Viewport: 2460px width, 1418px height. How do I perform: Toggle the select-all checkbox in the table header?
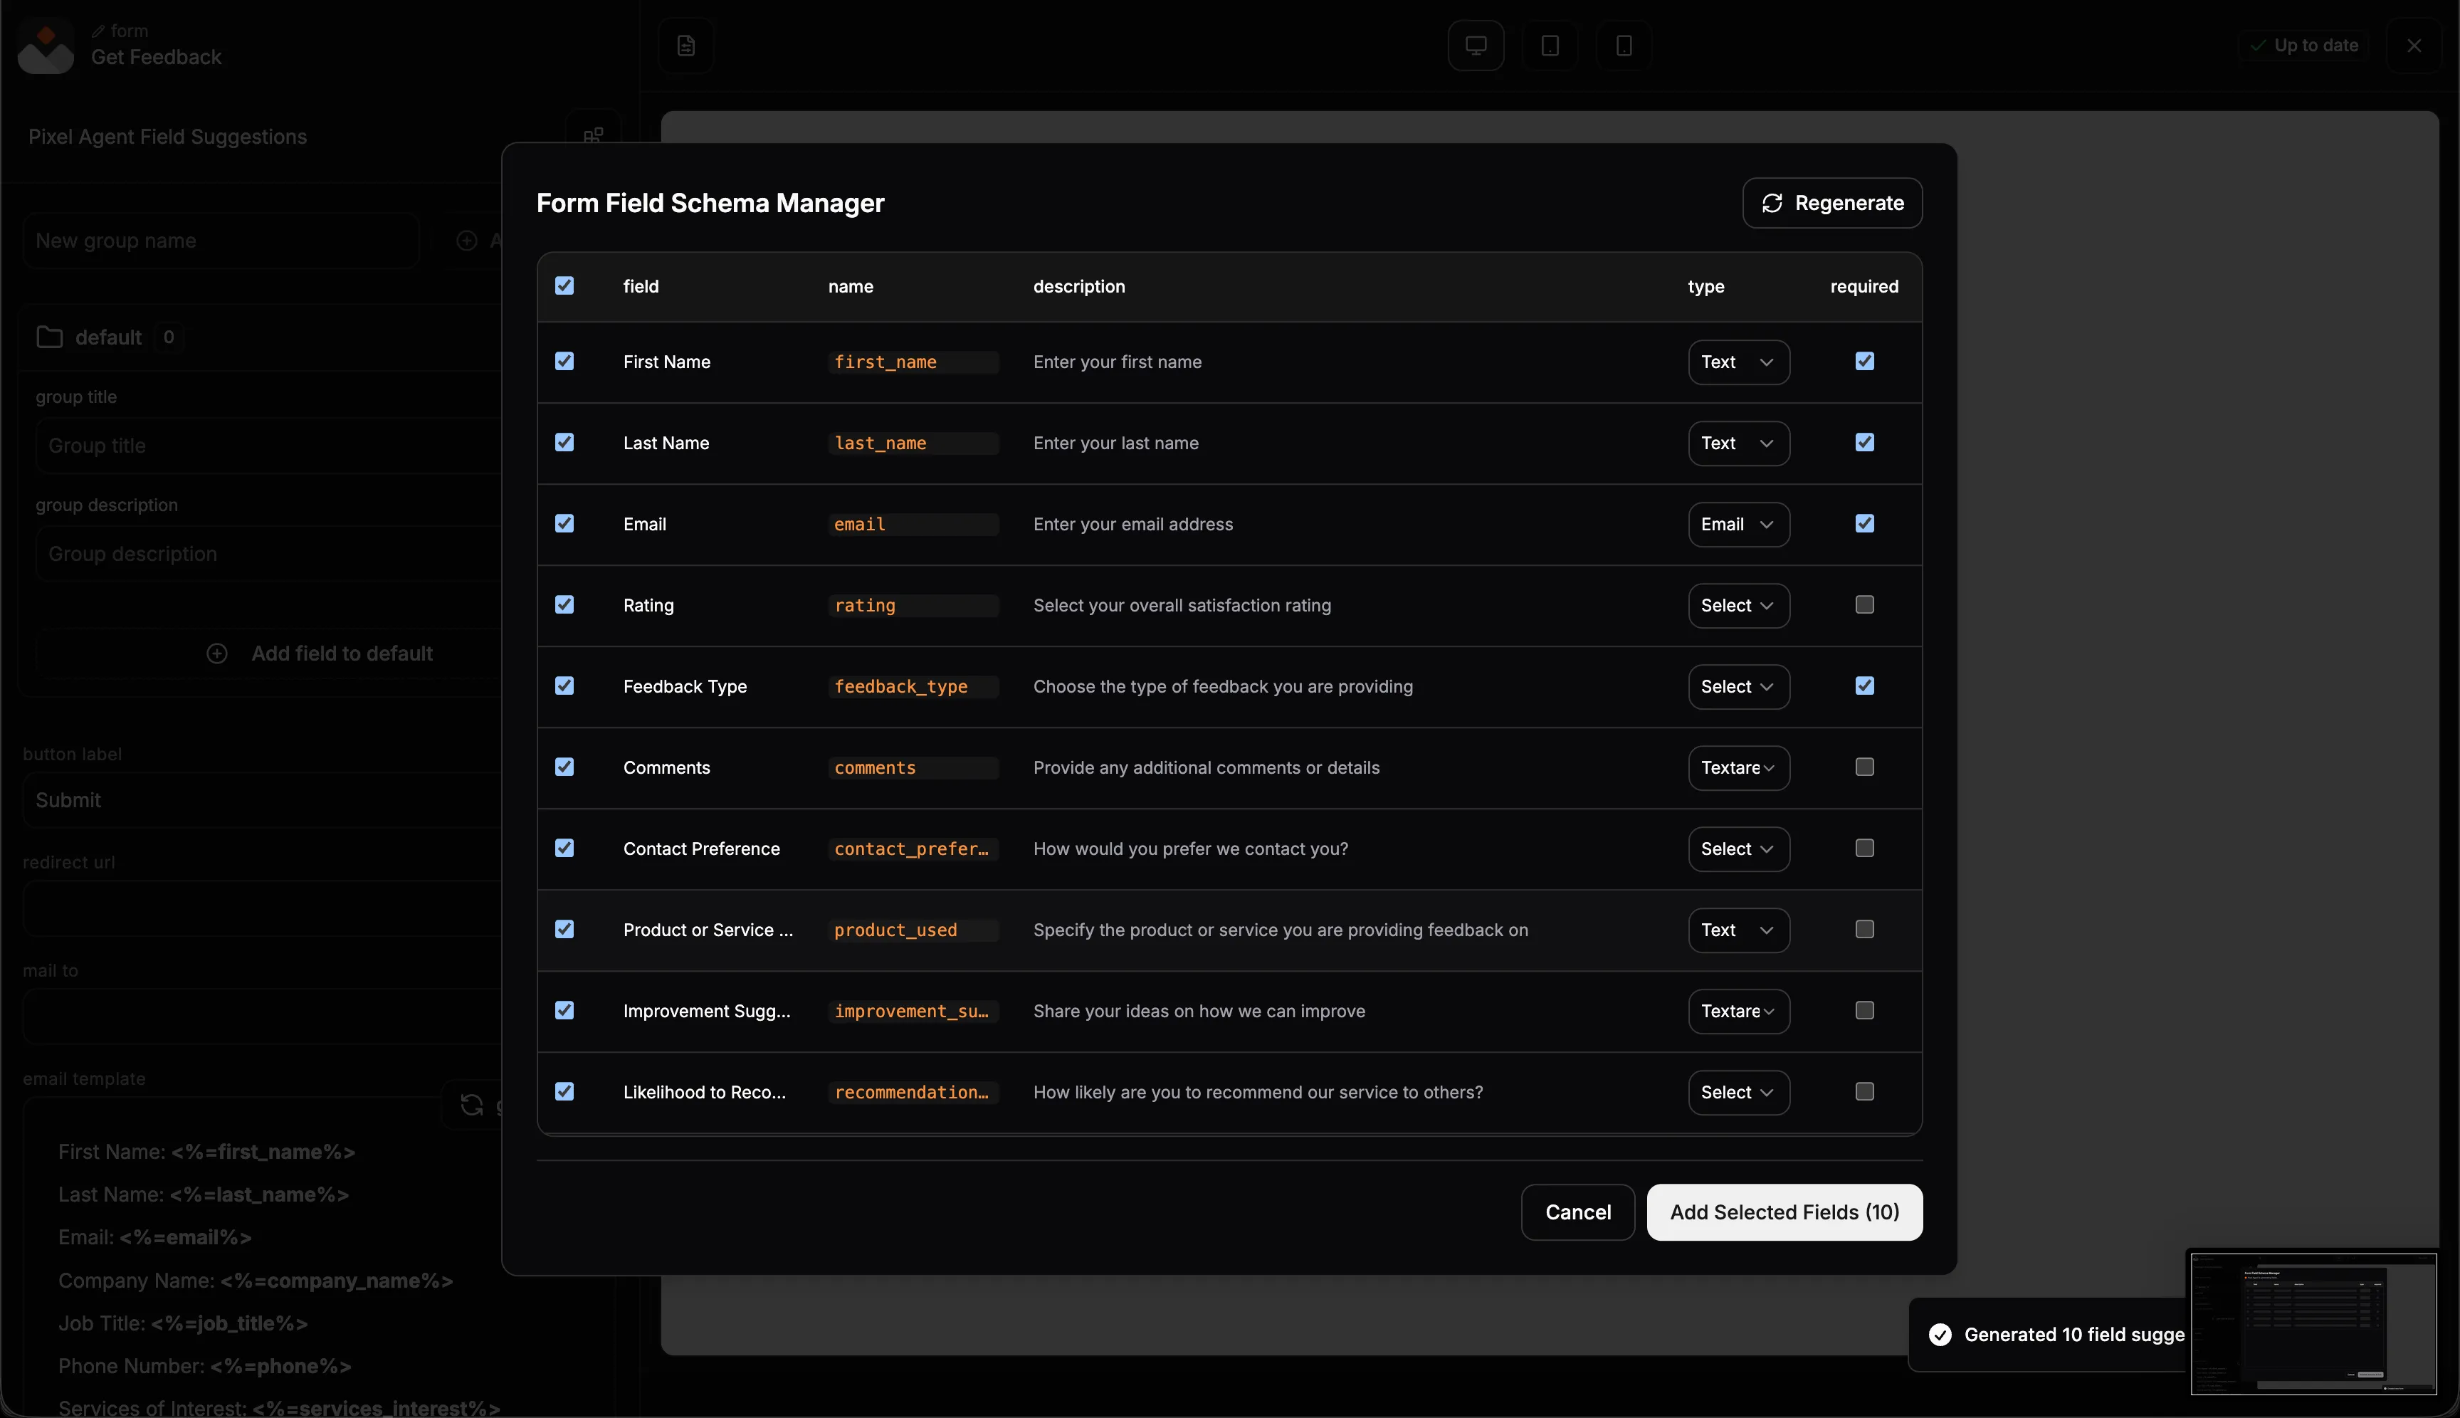pyautogui.click(x=564, y=285)
